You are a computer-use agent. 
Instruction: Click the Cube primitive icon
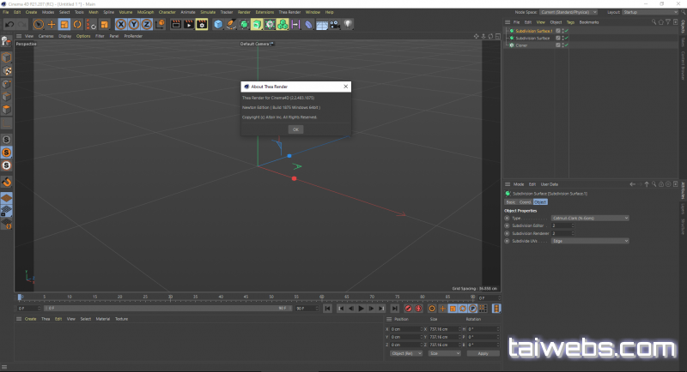pos(218,25)
